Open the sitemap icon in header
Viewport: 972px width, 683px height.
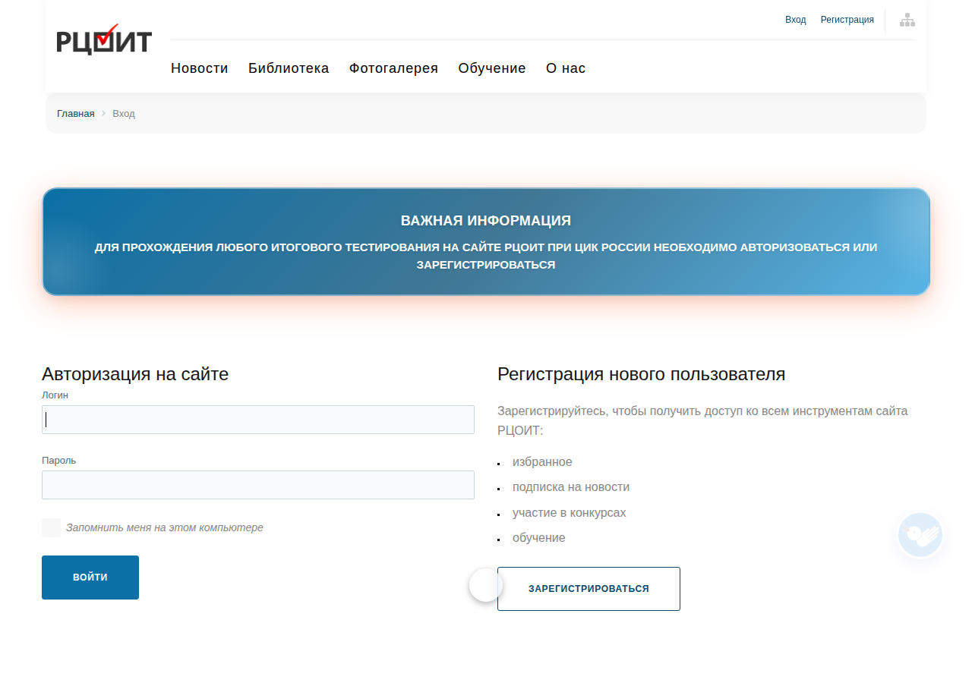[907, 20]
